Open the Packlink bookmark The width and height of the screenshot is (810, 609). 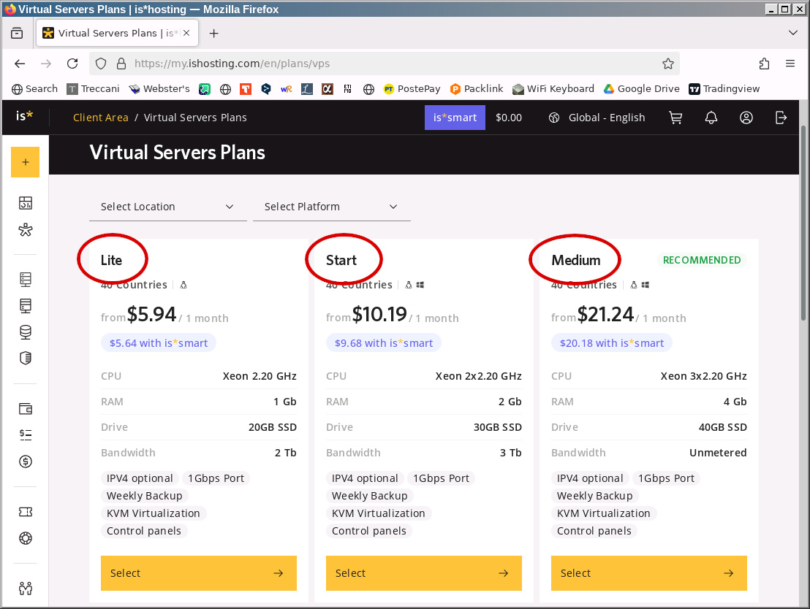[x=477, y=89]
